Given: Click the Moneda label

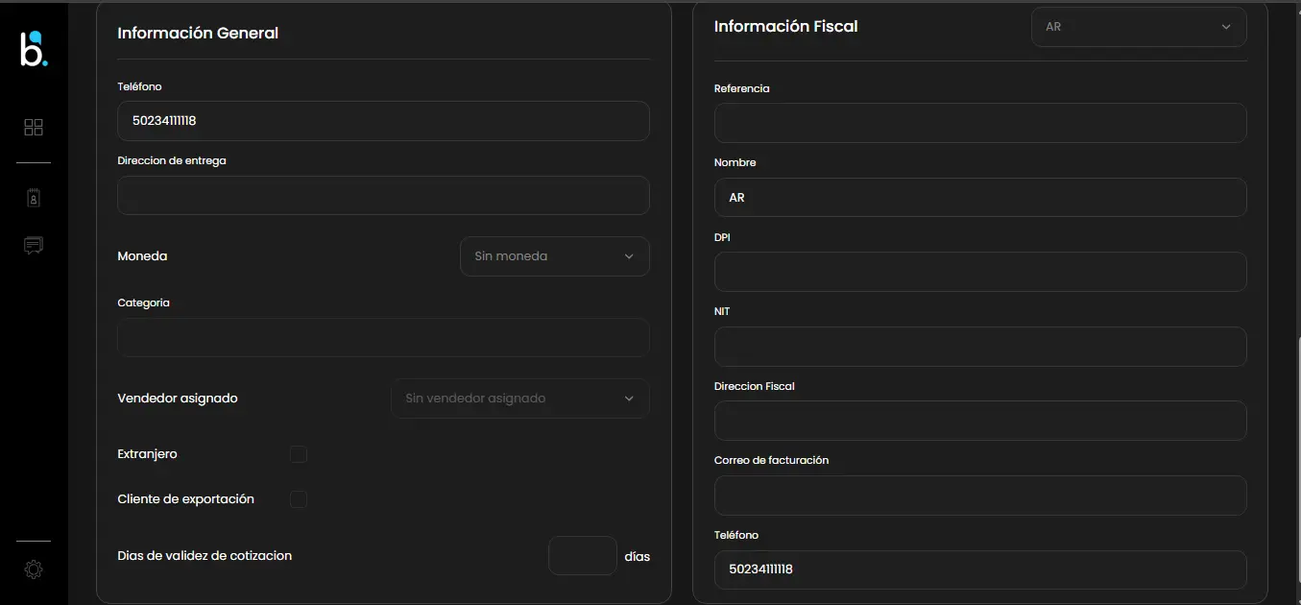Looking at the screenshot, I should pos(142,256).
